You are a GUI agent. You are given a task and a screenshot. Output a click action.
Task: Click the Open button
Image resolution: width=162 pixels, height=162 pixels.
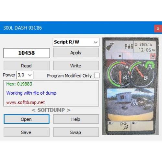pos(27,119)
